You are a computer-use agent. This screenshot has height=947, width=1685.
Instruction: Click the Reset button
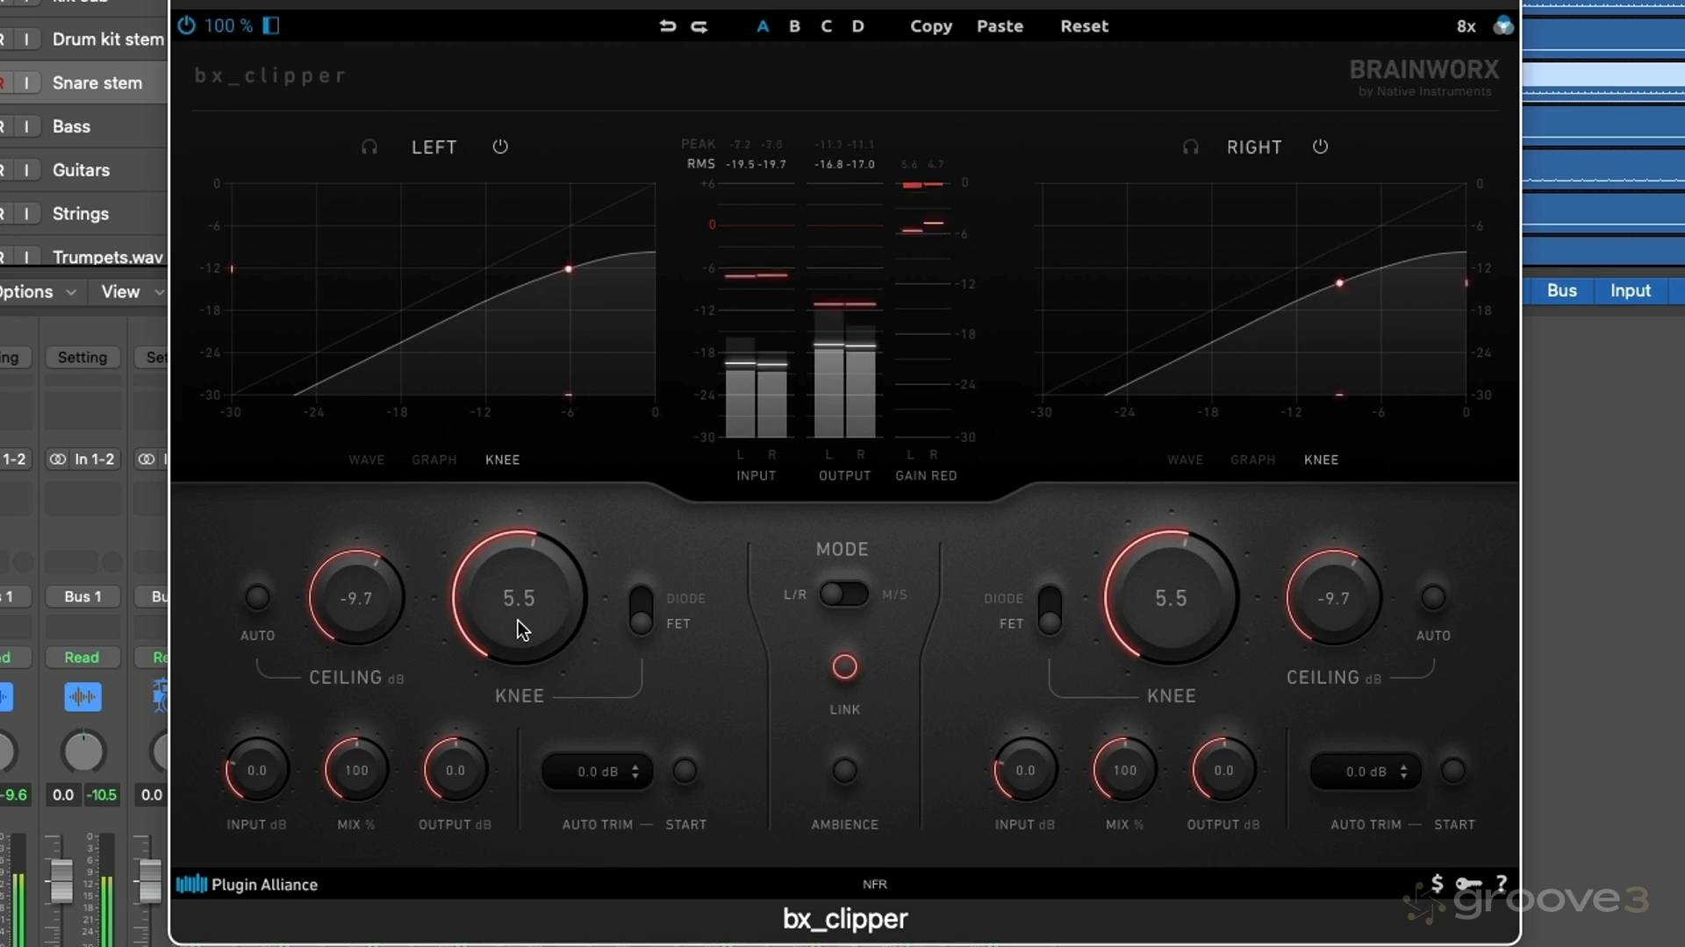(x=1084, y=26)
